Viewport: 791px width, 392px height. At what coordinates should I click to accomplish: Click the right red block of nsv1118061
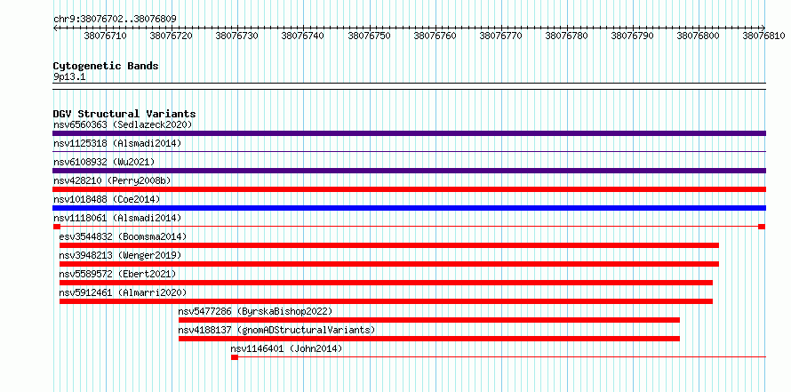click(762, 227)
